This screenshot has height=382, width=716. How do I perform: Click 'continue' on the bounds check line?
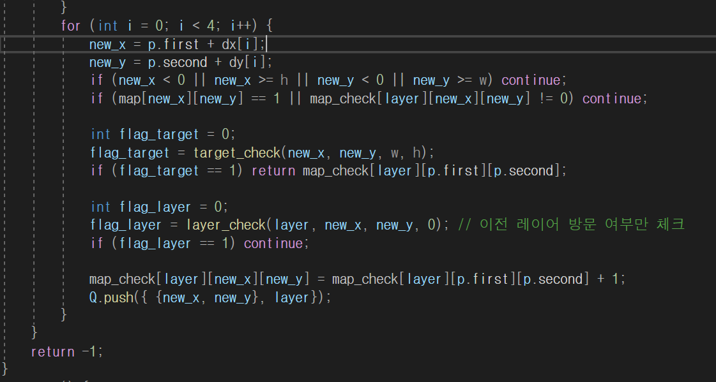pyautogui.click(x=531, y=80)
